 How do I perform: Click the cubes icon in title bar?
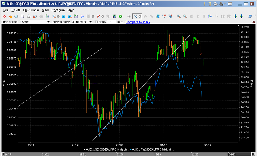point(221,4)
